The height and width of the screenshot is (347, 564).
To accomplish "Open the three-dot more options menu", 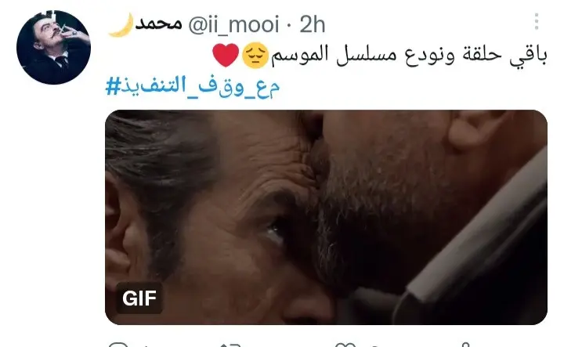I will click(x=537, y=22).
